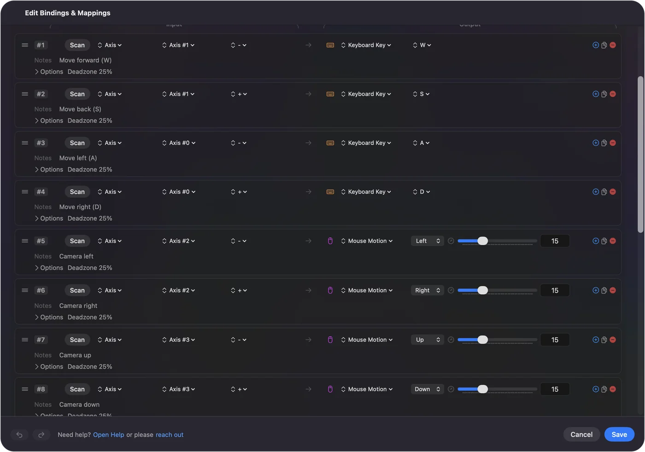Duplicate binding #1 with its copy icon
This screenshot has height=452, width=645.
click(604, 45)
